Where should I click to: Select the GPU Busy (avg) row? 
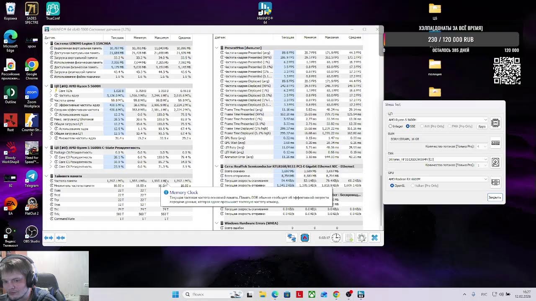[x=289, y=138]
